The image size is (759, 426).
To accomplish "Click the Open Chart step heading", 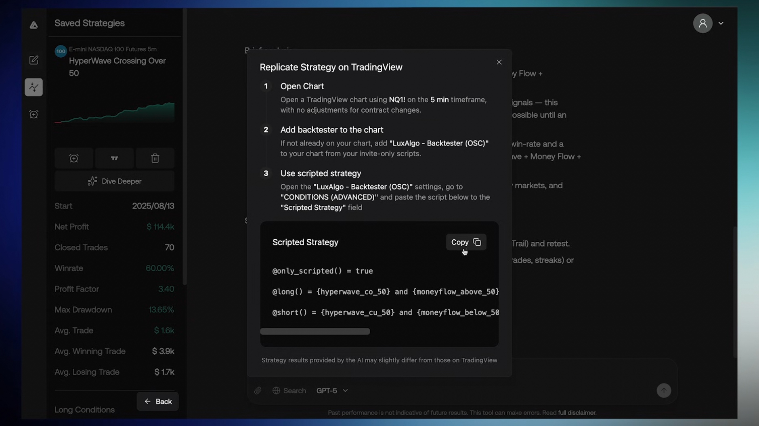I will pos(302,86).
